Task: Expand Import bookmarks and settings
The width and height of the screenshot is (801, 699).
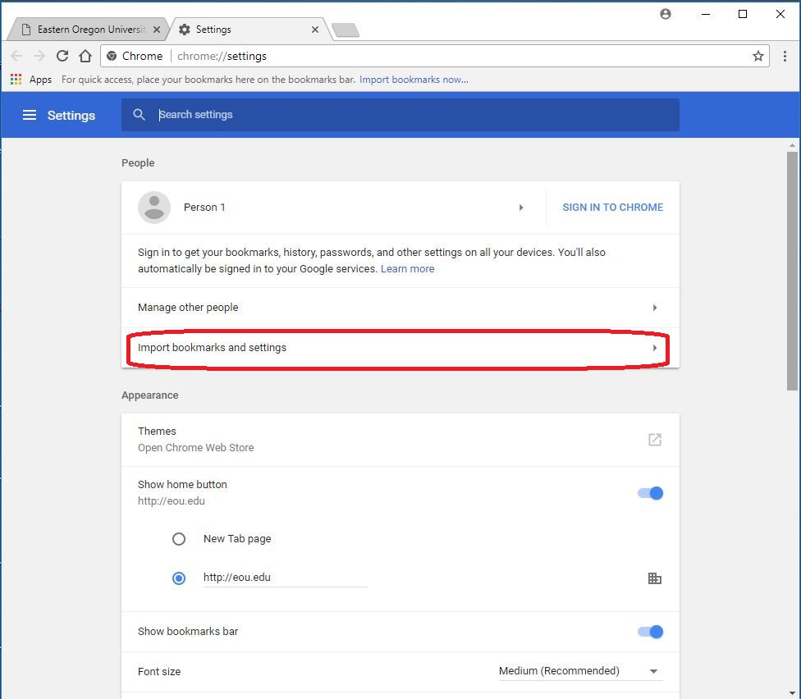Action: tap(400, 348)
